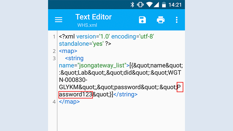Image resolution: width=233 pixels, height=131 pixels.
Task: Place cursor on the opening <map> tag
Action: [x=68, y=51]
